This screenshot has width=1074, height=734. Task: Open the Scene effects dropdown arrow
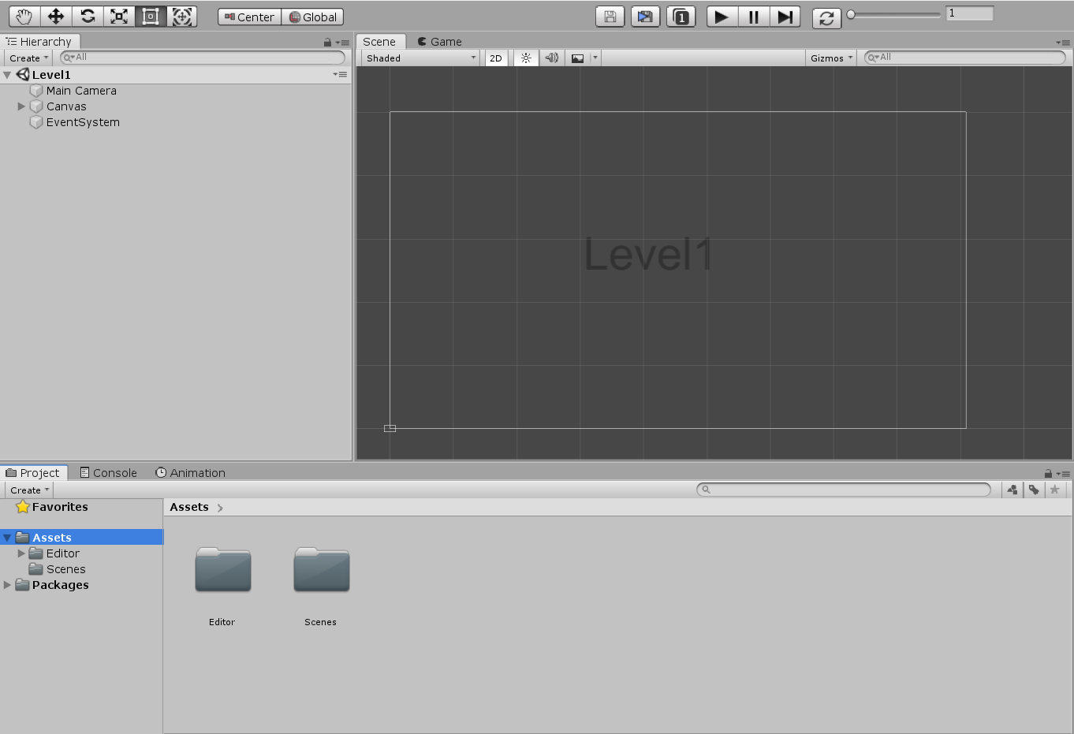coord(595,58)
